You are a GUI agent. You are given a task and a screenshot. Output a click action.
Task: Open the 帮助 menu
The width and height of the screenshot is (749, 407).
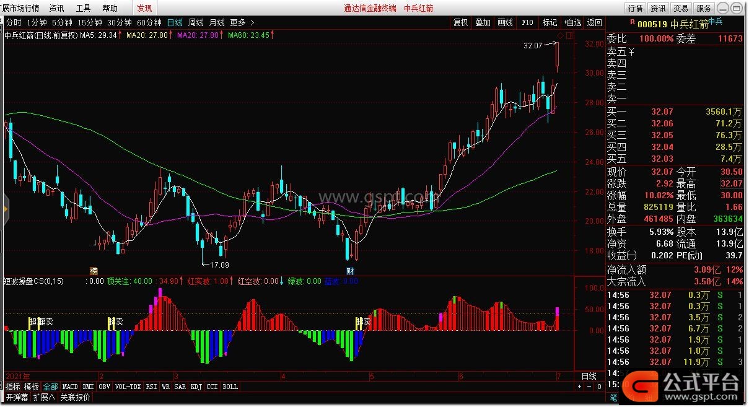point(110,8)
